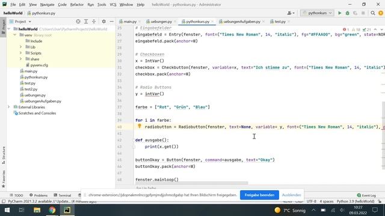This screenshot has width=385, height=216.
Task: Change 4 spaces indent setting
Action: coord(326,202)
